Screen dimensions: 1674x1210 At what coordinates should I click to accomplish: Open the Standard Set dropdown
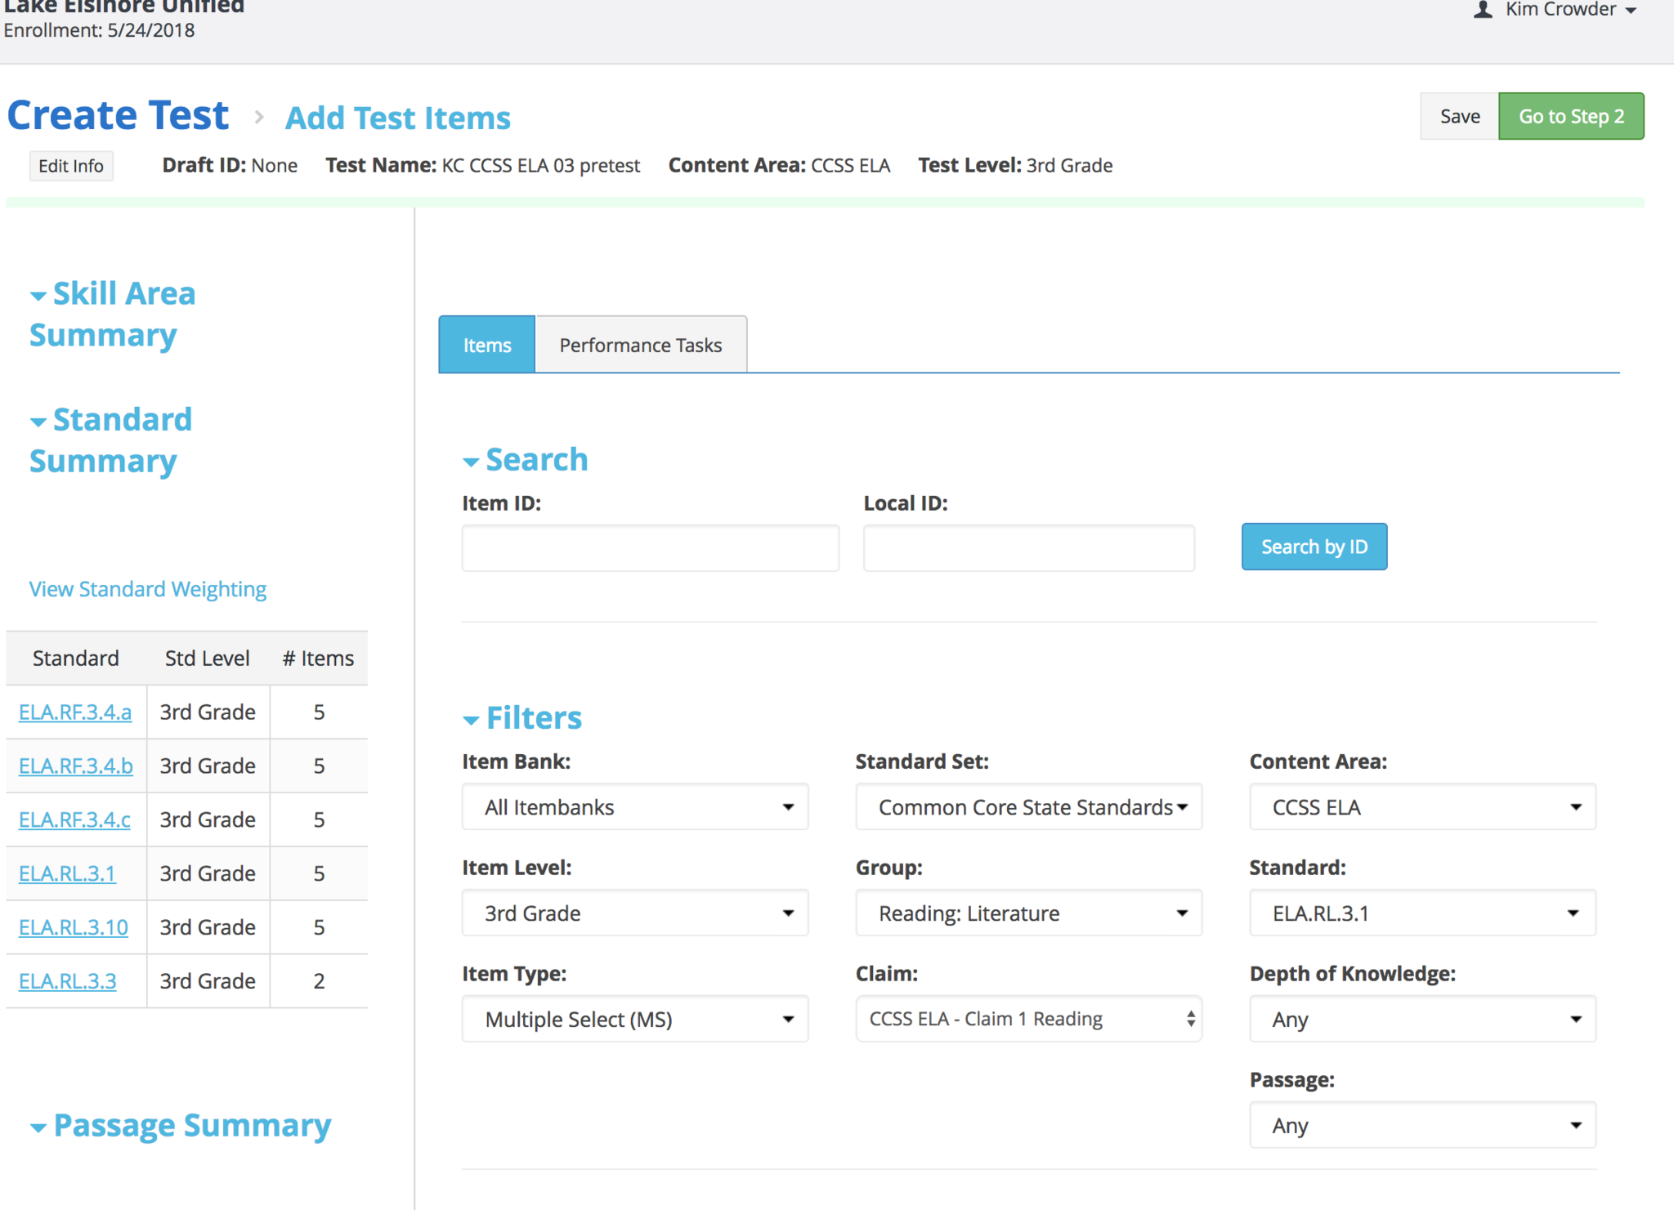pyautogui.click(x=1028, y=807)
